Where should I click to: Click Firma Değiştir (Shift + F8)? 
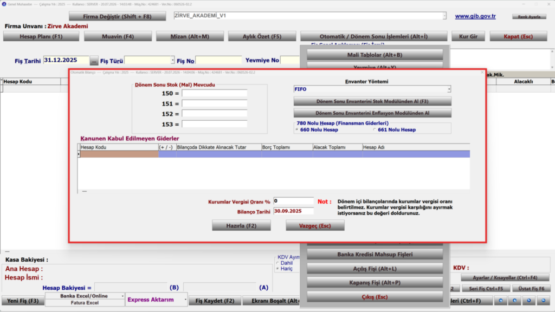pyautogui.click(x=117, y=16)
